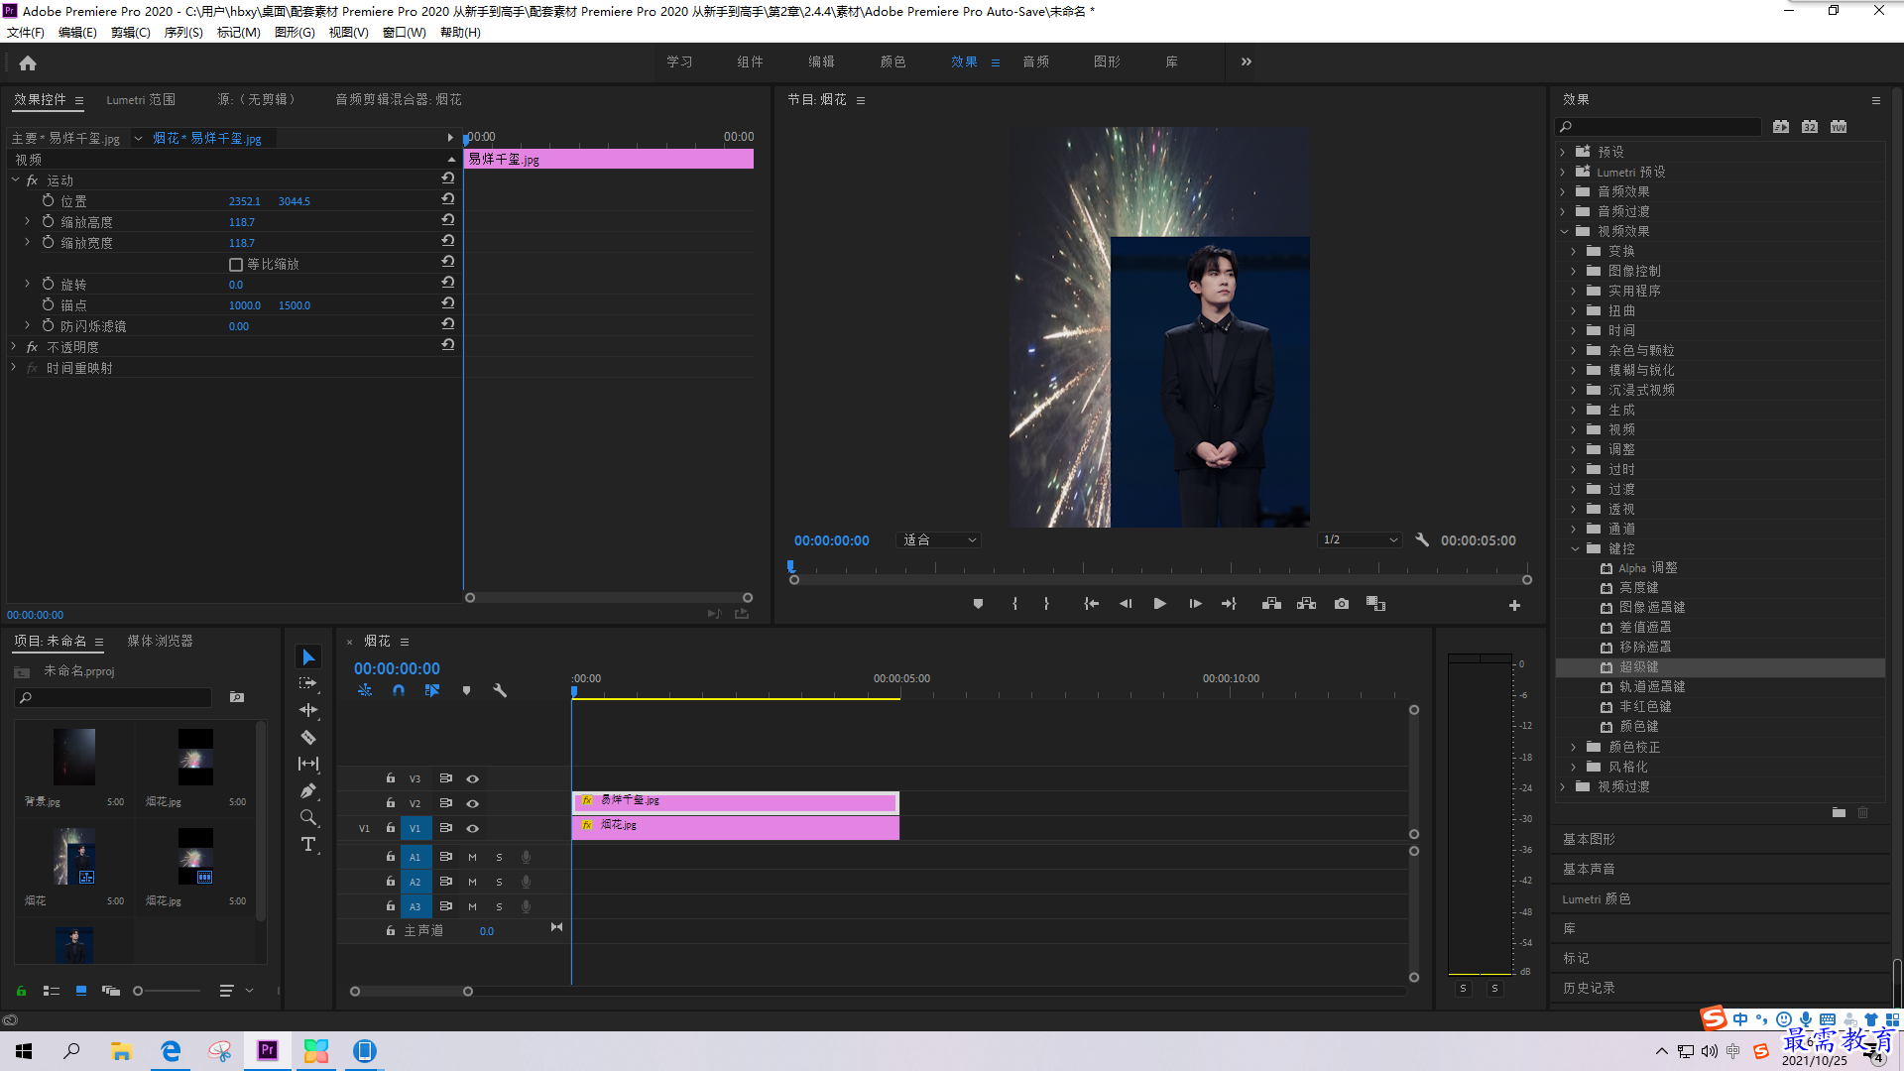Open the 文件(F) menu
Screen dimensions: 1904x1071
pos(26,33)
